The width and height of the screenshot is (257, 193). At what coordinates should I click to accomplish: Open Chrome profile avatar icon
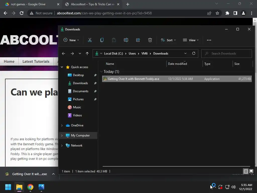243,13
